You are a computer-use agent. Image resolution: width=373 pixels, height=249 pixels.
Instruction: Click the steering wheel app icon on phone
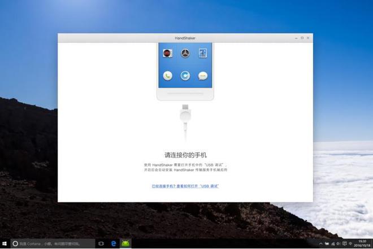(x=185, y=53)
